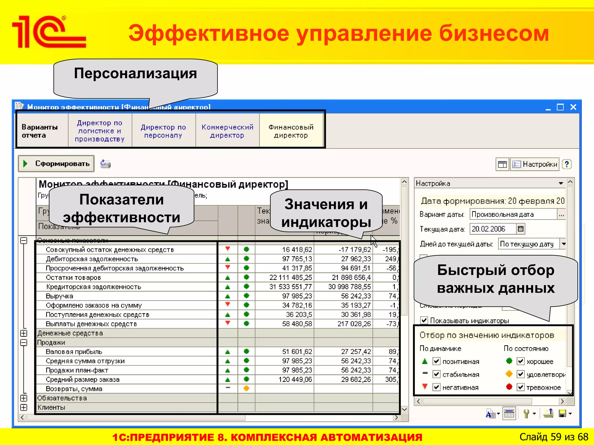Click green up arrow in Валовая прибыль row

click(228, 352)
